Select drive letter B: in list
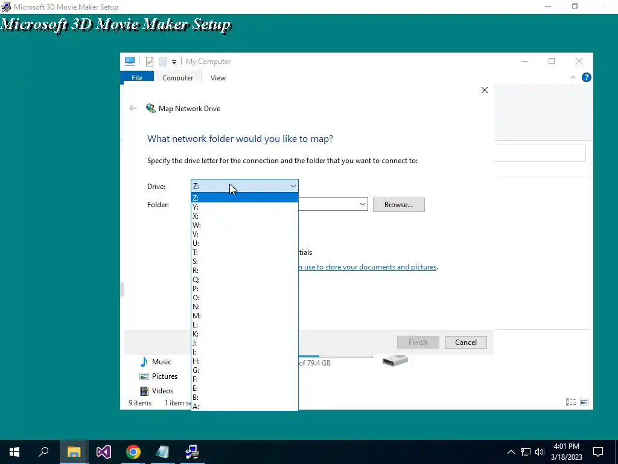Viewport: 618px width, 464px height. pyautogui.click(x=245, y=398)
